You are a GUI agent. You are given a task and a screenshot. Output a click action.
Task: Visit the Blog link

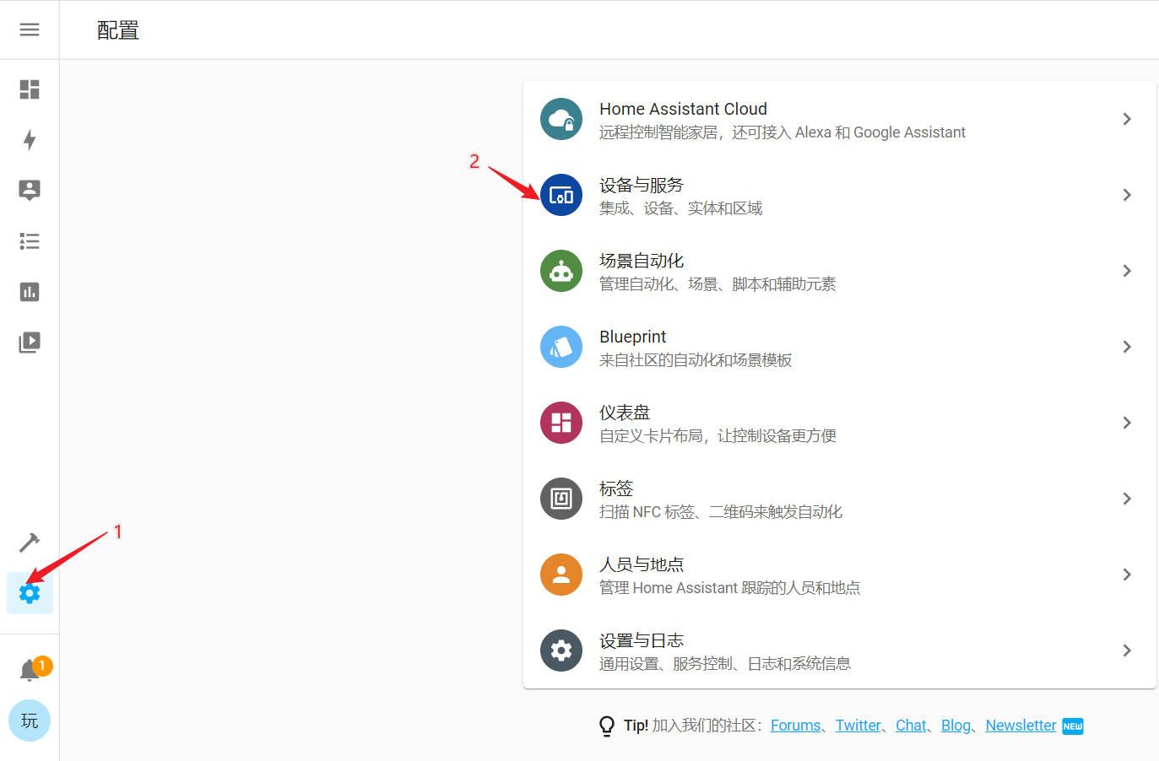[x=956, y=726]
